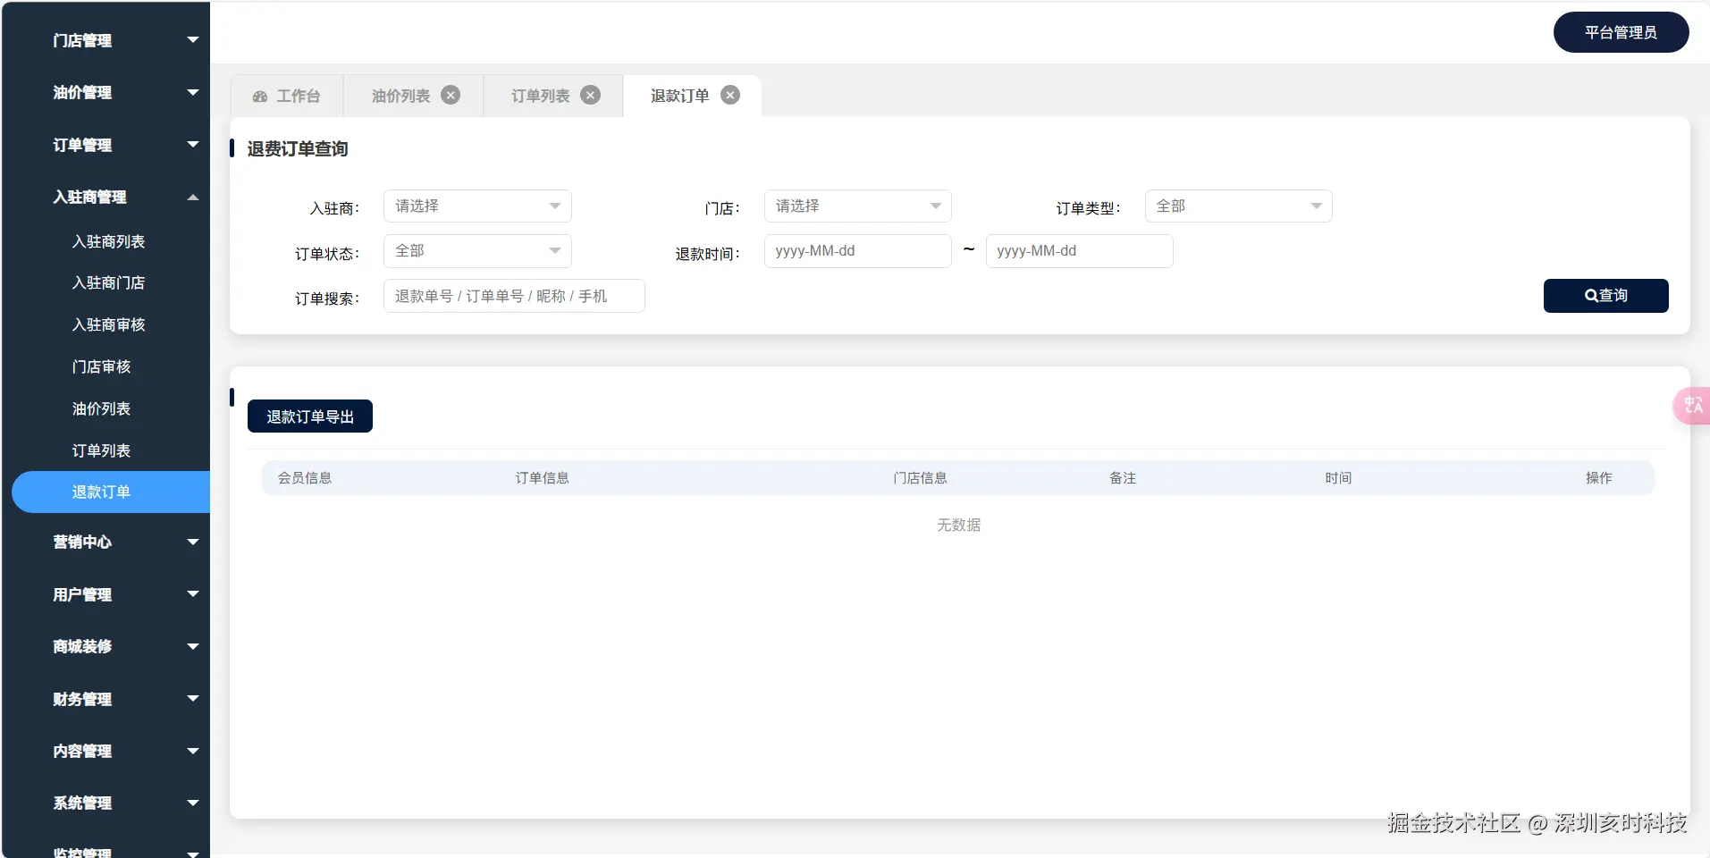Click the 查询 search button
The image size is (1710, 858).
click(x=1605, y=296)
